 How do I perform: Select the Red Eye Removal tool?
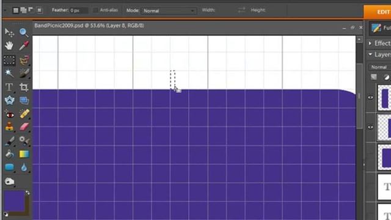tap(9, 114)
